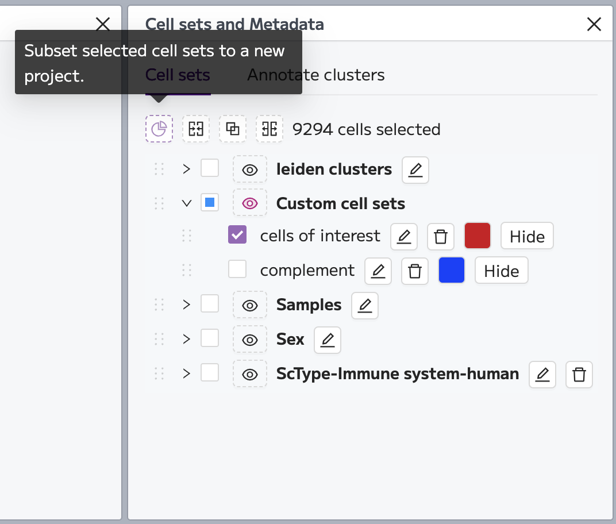Click the '9294 cells selected' text
Image resolution: width=616 pixels, height=524 pixels.
[x=366, y=129]
